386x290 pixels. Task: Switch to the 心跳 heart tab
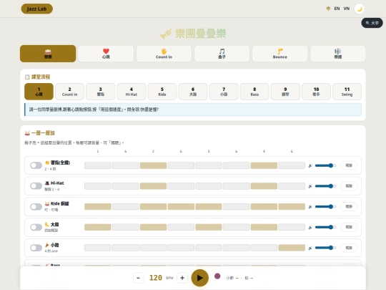tap(106, 54)
